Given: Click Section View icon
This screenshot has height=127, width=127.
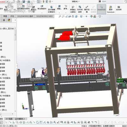Looking at the screenshot, I should click(70, 17).
